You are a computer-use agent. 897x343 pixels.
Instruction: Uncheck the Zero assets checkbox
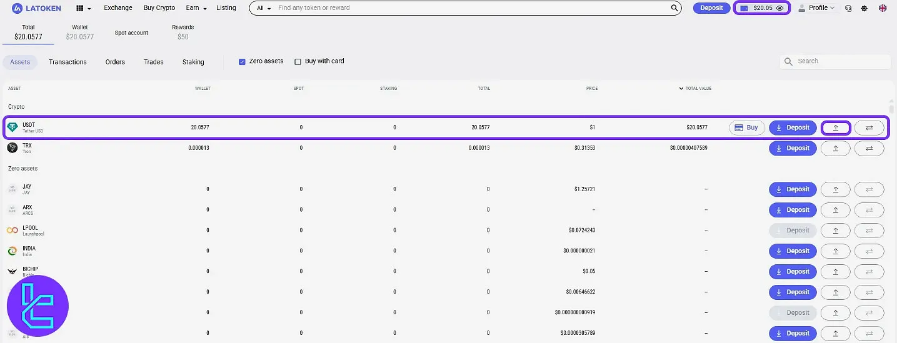click(x=242, y=62)
